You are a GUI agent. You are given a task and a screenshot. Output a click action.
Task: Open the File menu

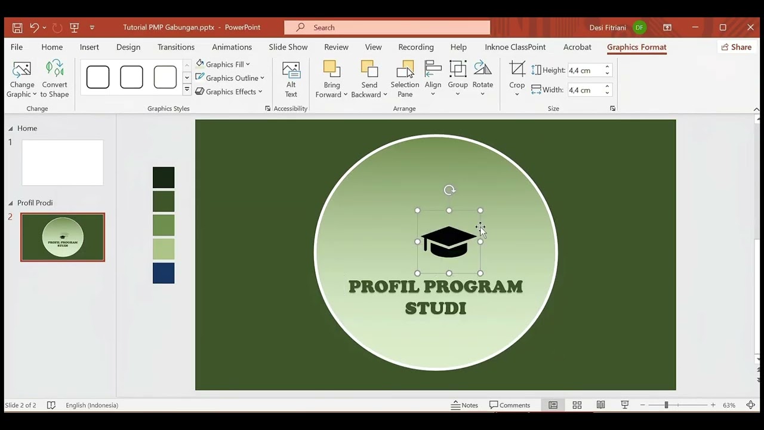pyautogui.click(x=17, y=47)
